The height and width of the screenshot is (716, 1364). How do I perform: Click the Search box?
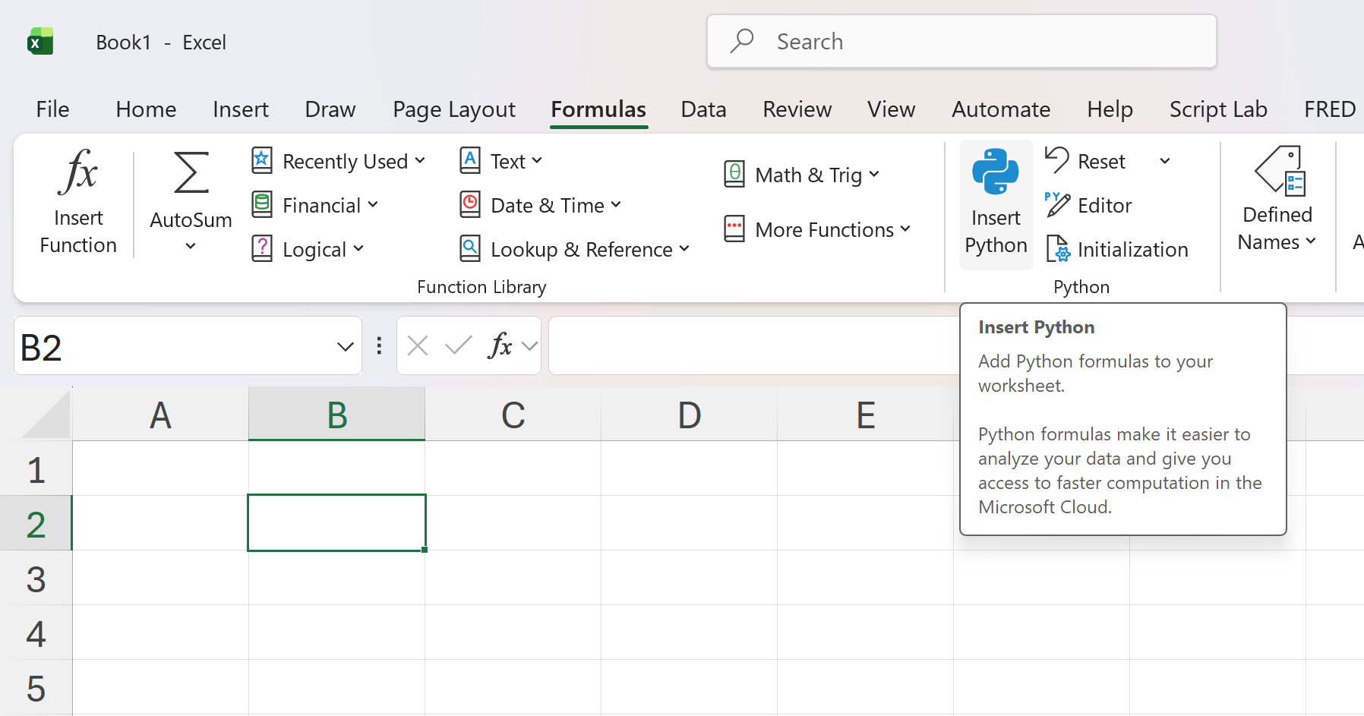(961, 42)
